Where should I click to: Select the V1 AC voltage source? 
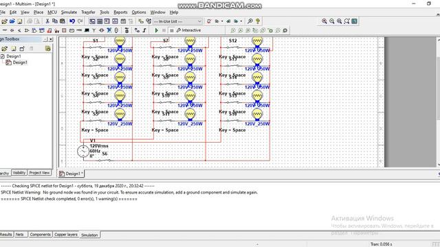coord(83,151)
